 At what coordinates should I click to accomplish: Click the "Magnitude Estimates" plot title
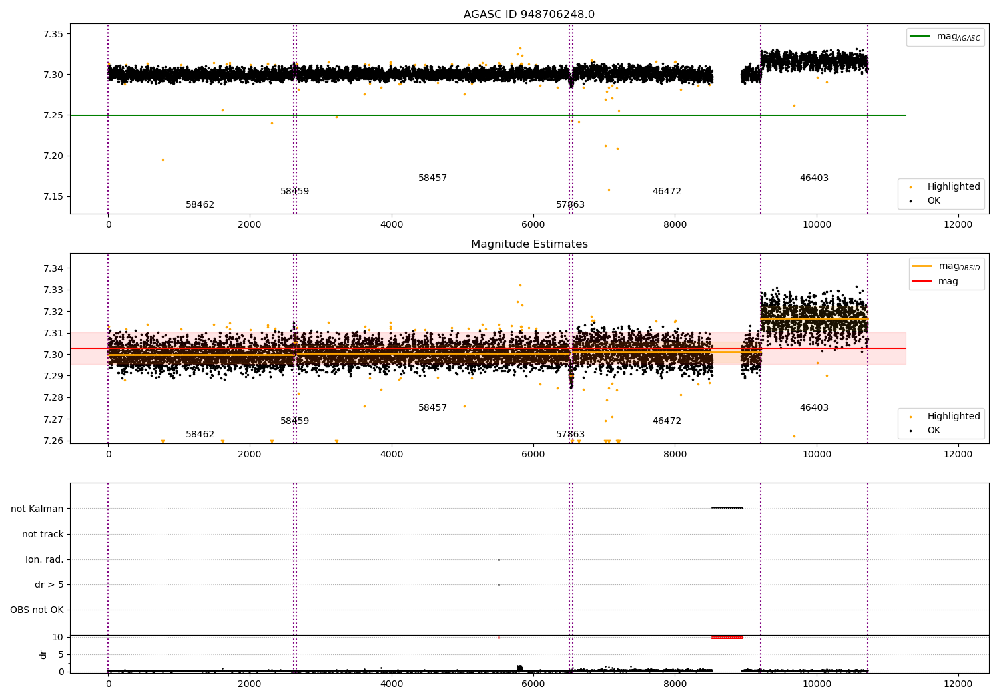(x=529, y=244)
